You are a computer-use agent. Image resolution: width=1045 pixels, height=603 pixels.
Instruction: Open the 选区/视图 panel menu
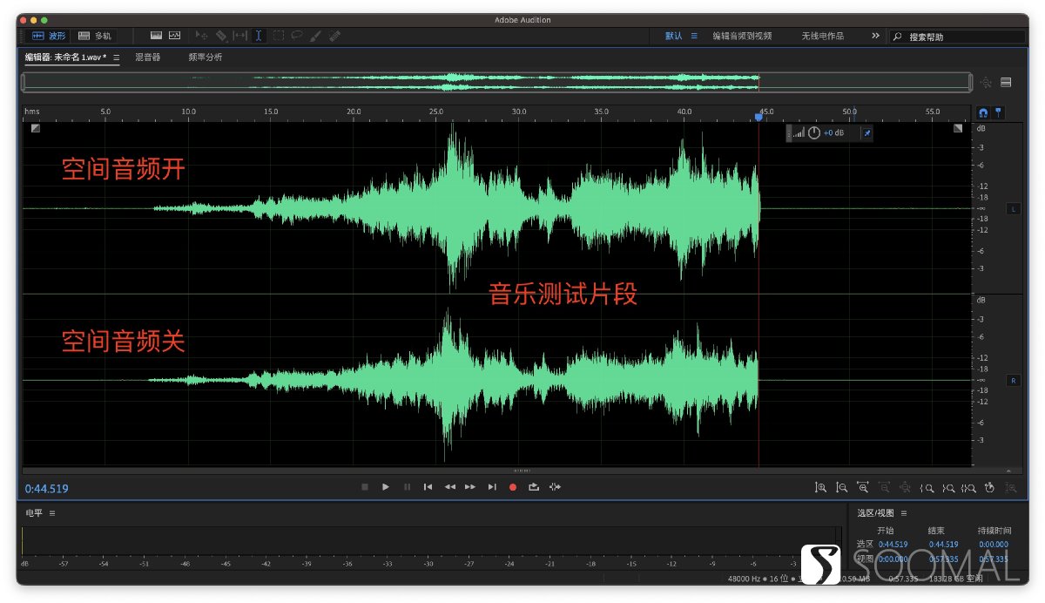[x=903, y=512]
